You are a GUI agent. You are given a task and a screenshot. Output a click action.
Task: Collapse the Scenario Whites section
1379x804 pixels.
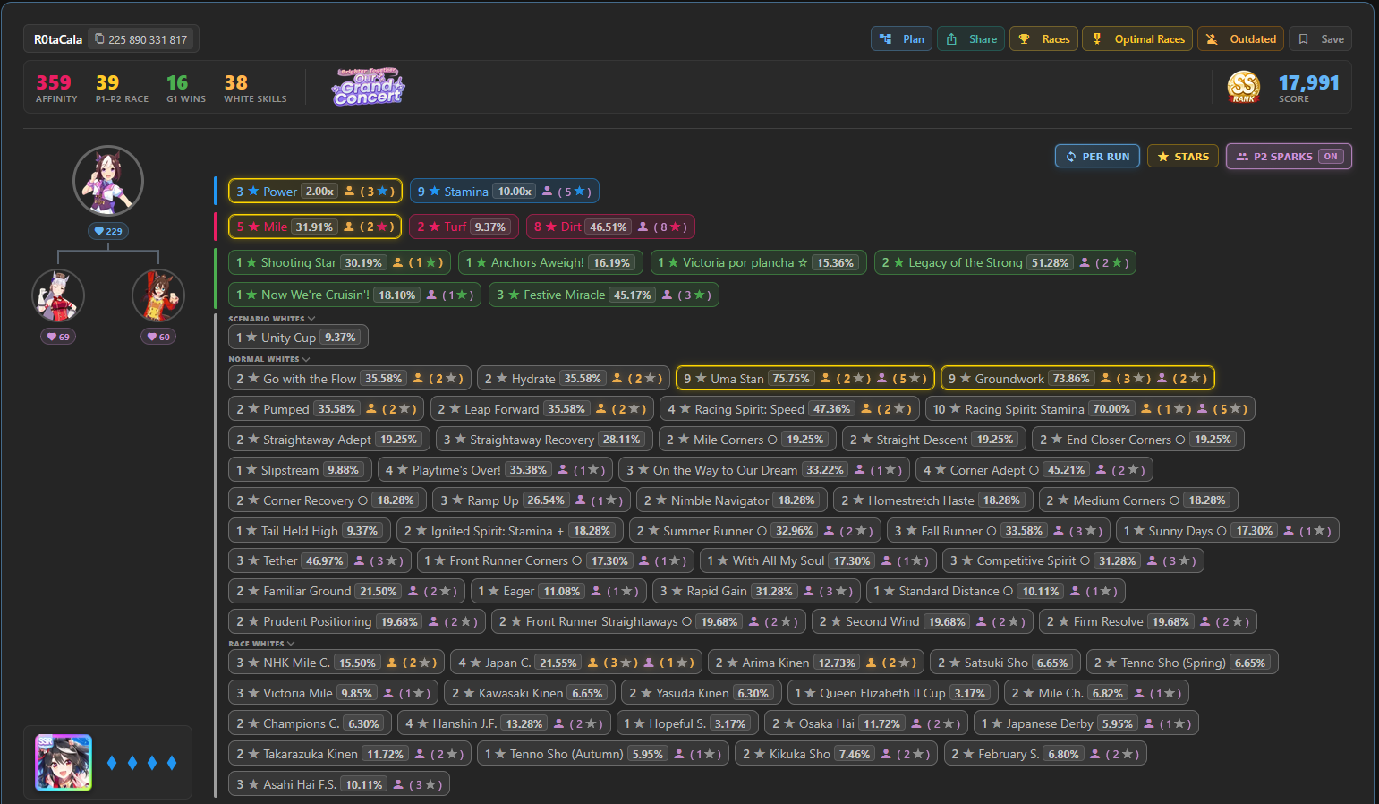(272, 319)
